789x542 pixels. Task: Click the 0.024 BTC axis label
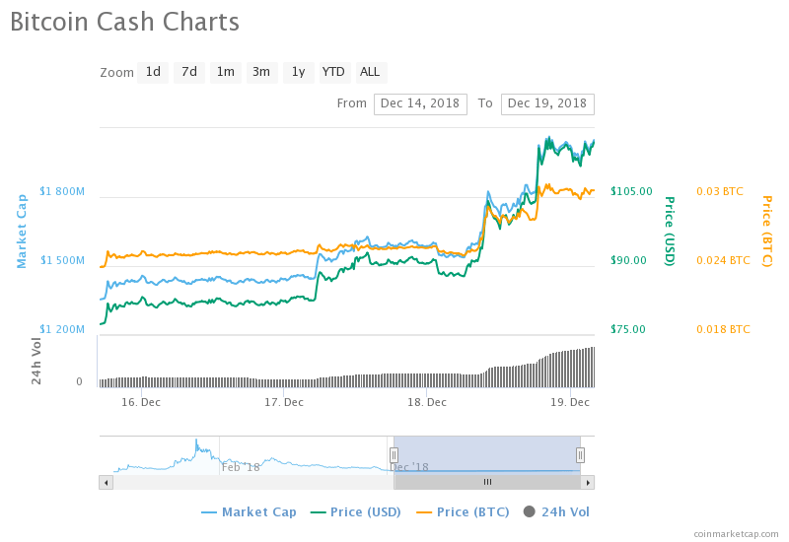(x=723, y=260)
